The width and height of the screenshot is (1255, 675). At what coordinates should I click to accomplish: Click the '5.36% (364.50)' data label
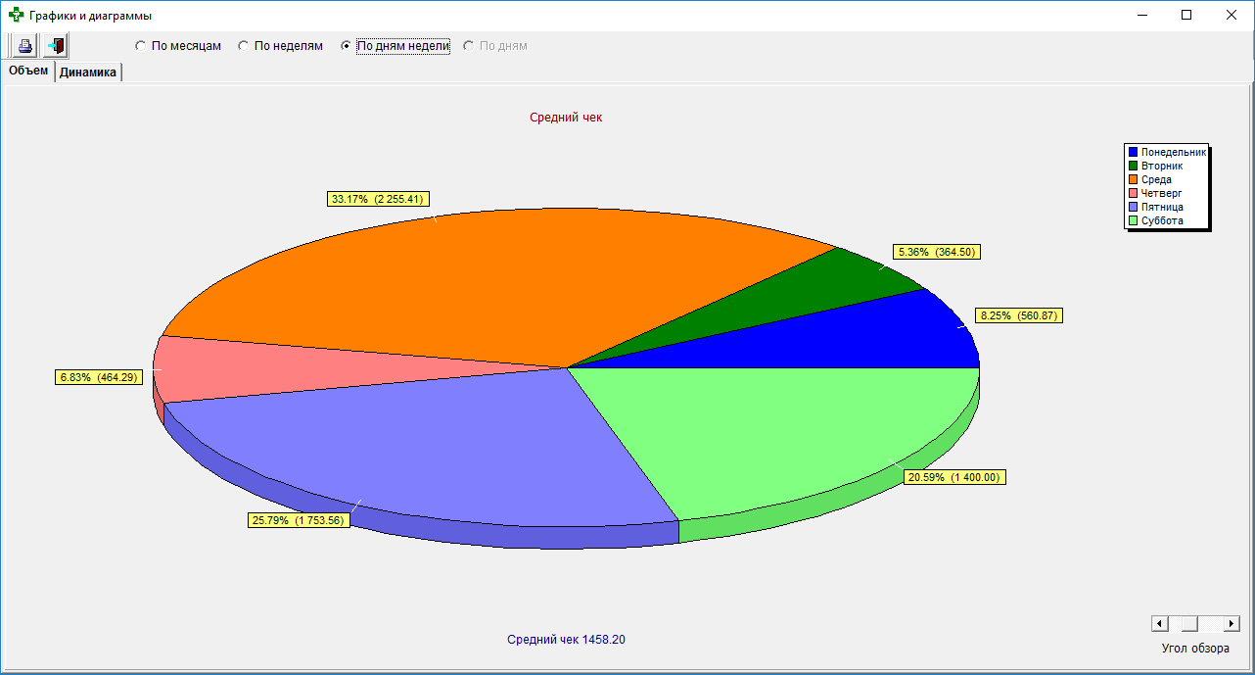[937, 252]
